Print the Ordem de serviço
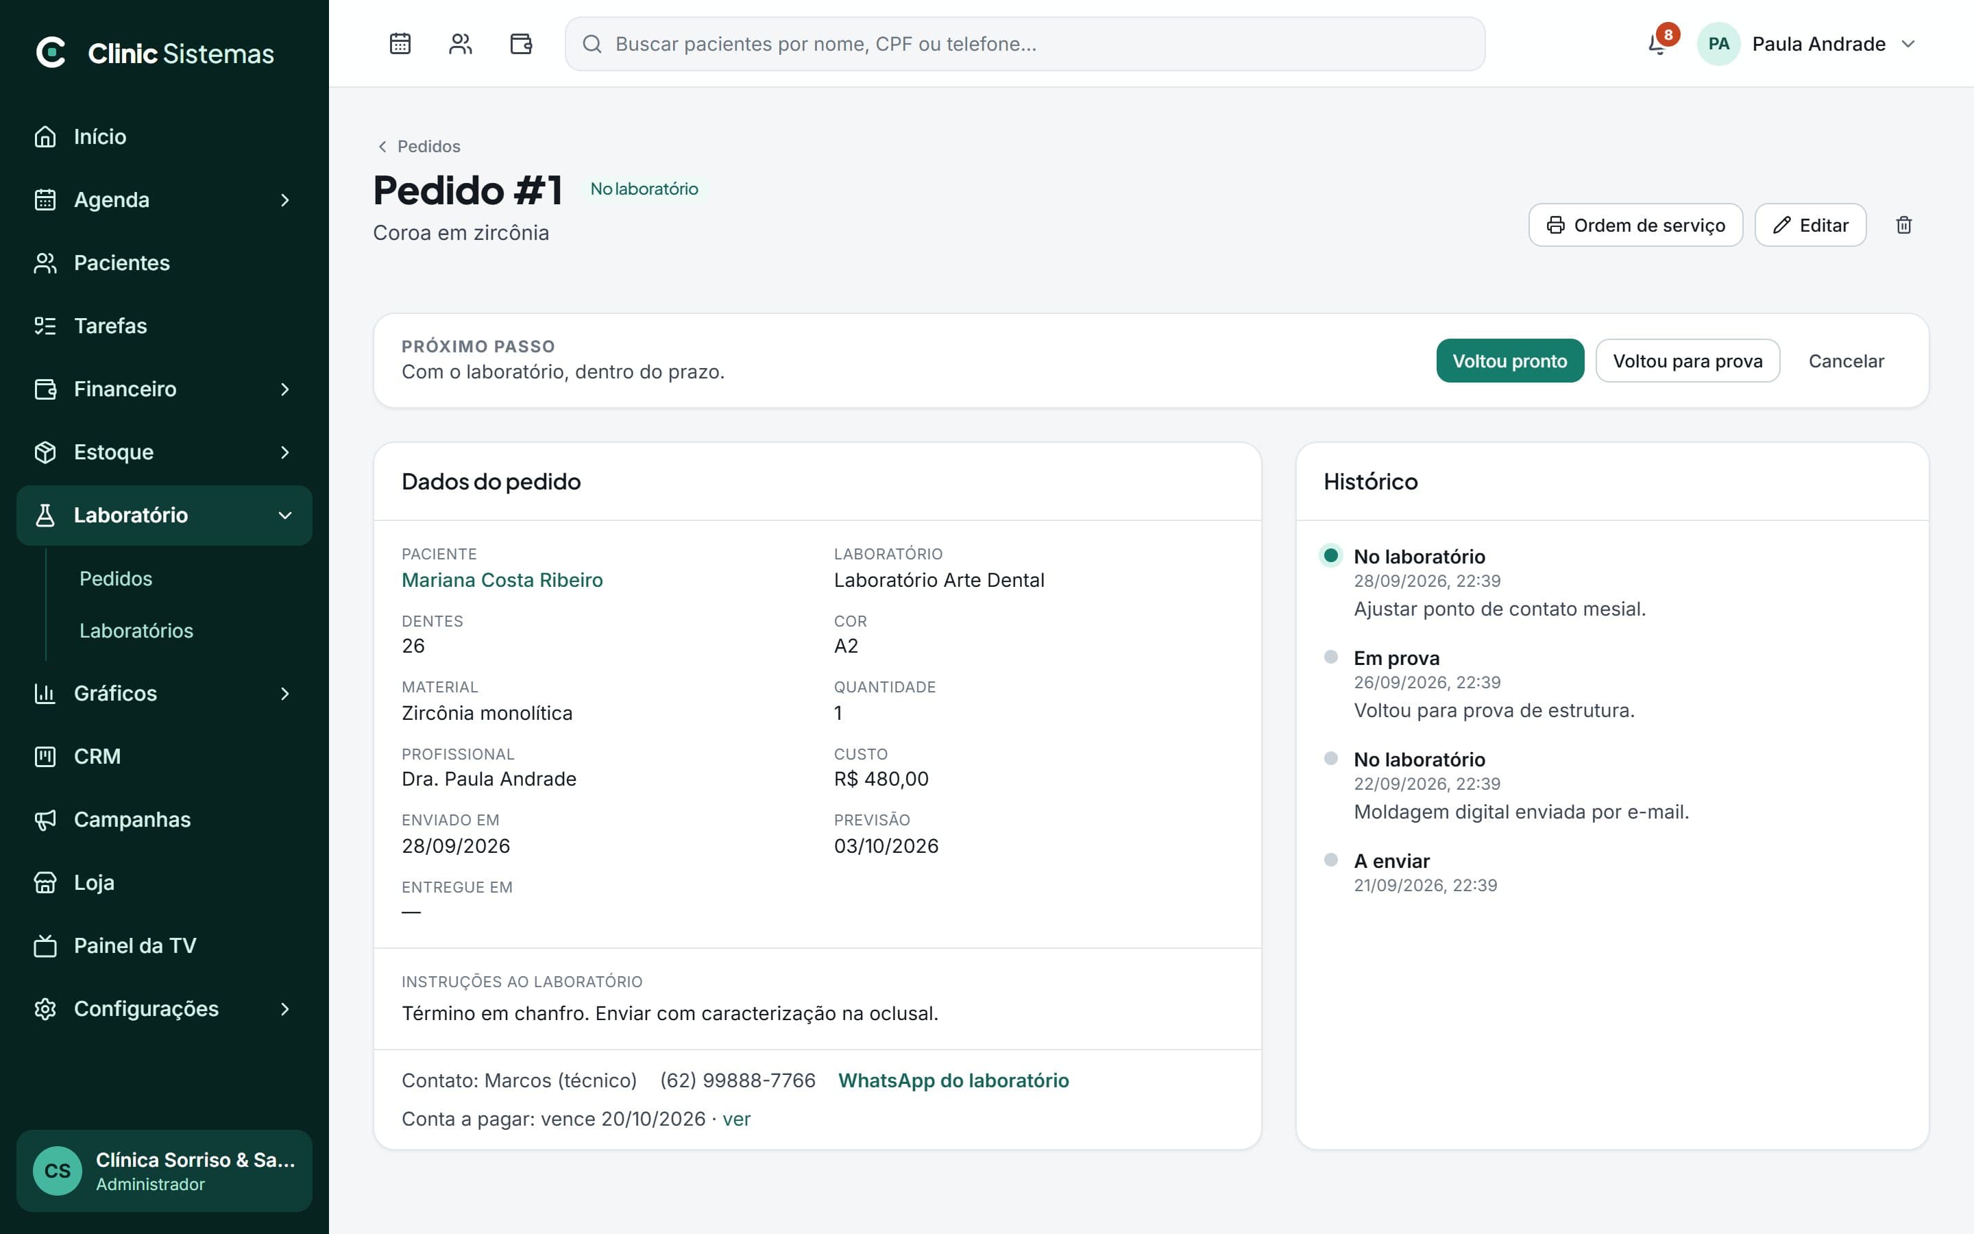The height and width of the screenshot is (1234, 1974). (x=1635, y=226)
